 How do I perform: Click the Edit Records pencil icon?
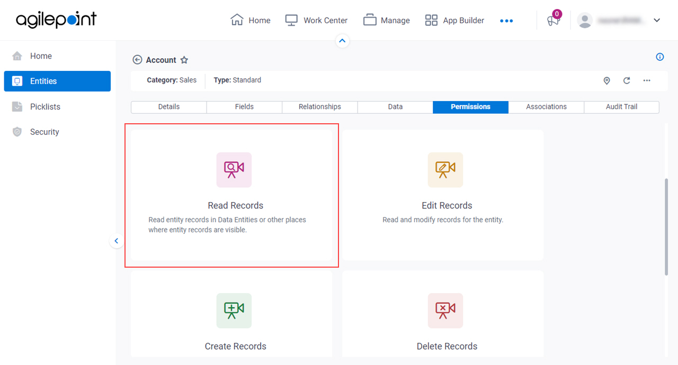coord(445,170)
